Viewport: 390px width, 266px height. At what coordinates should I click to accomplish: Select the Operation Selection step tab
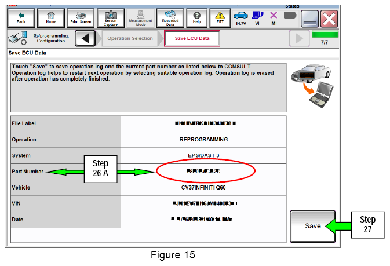tap(130, 38)
